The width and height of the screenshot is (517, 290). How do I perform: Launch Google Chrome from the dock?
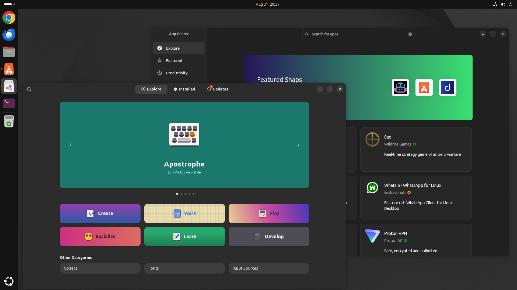pos(9,17)
